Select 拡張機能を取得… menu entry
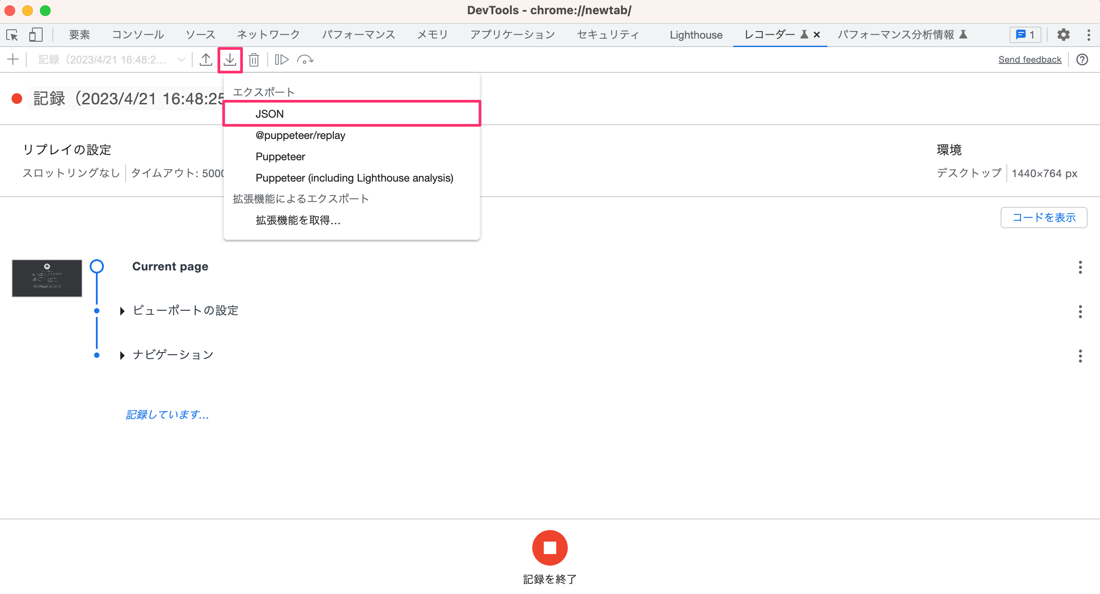 tap(352, 220)
